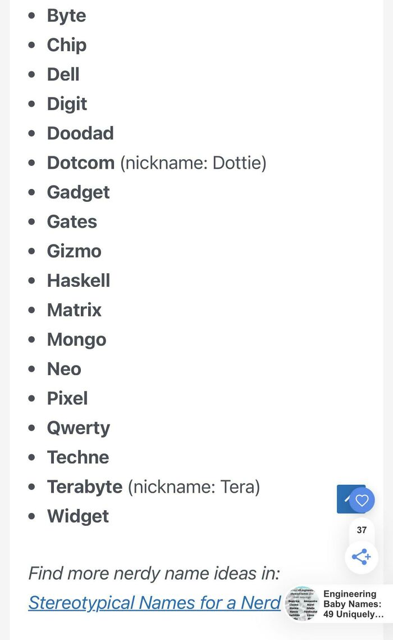
Task: Click the bullet point next to Gizmo
Action: 32,251
